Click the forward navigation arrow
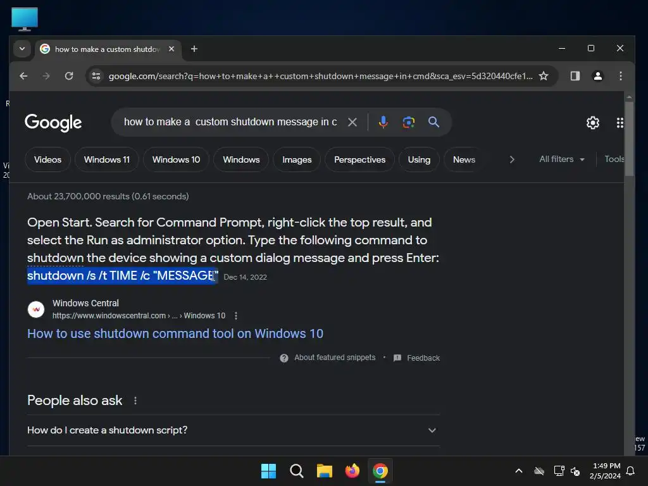The height and width of the screenshot is (486, 648). coord(46,76)
